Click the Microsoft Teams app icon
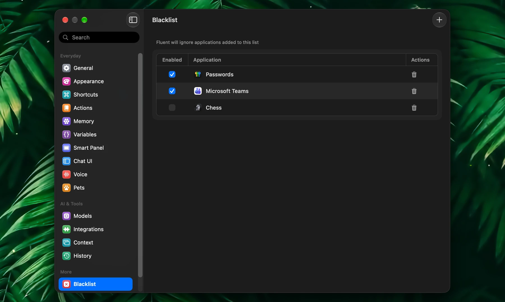Screen dimensions: 505x302 point(198,91)
